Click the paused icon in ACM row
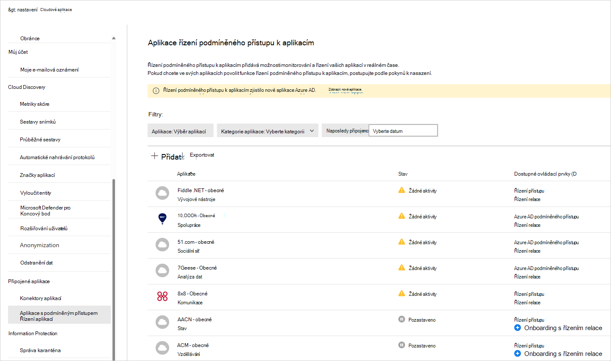 pyautogui.click(x=402, y=345)
